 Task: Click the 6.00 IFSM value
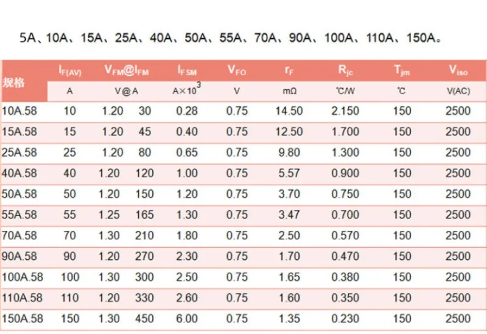pos(187,318)
